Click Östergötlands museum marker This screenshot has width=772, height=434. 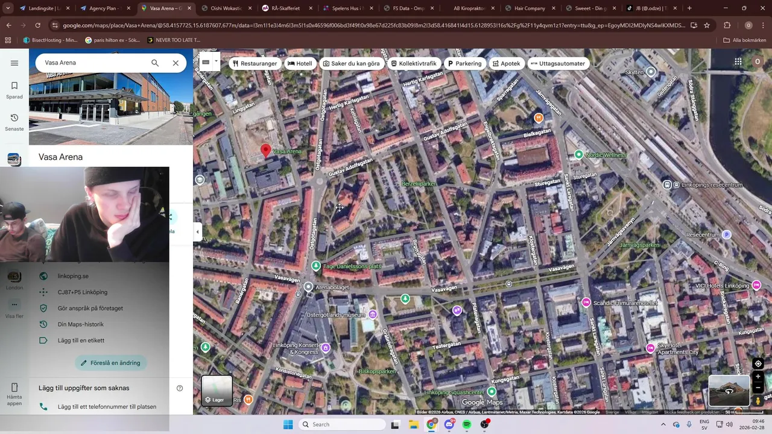(x=373, y=315)
